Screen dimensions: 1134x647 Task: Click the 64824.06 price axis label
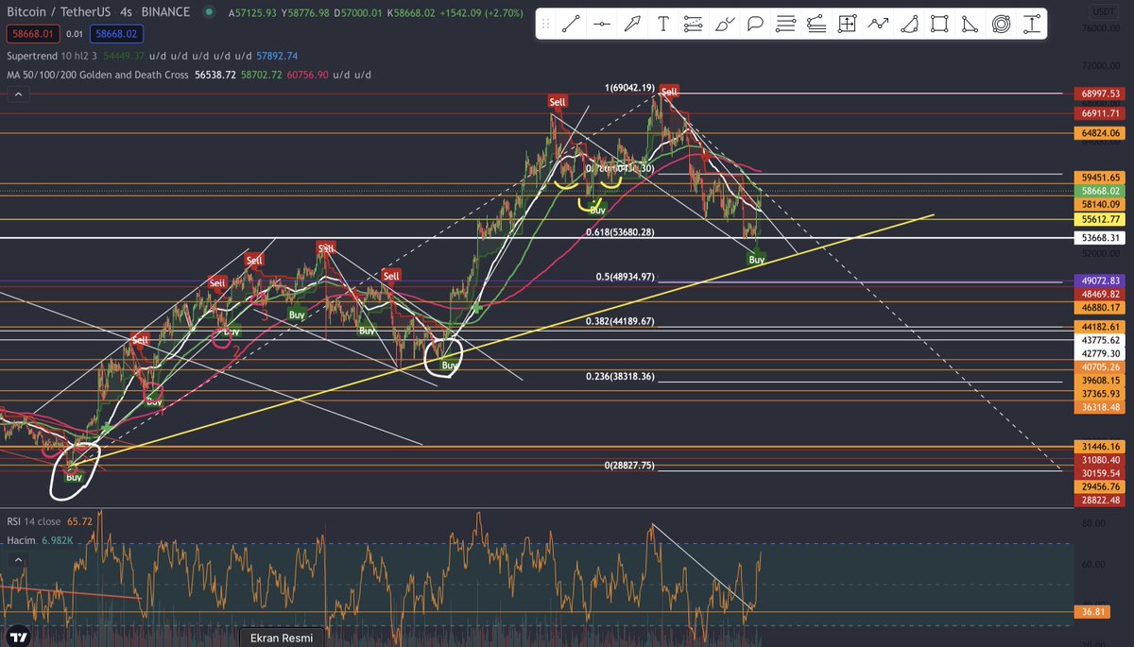[x=1102, y=133]
